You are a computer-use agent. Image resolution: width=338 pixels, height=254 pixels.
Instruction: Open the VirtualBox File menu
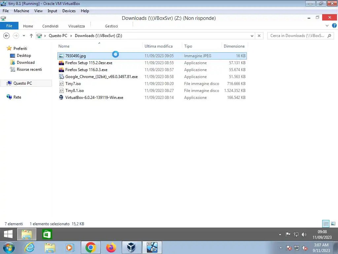(x=6, y=11)
